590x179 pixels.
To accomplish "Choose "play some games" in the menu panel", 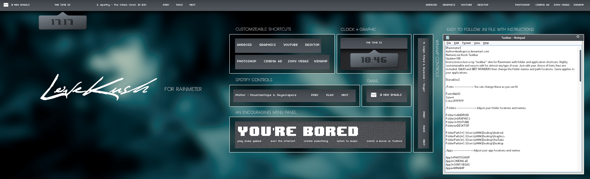I will (x=249, y=141).
